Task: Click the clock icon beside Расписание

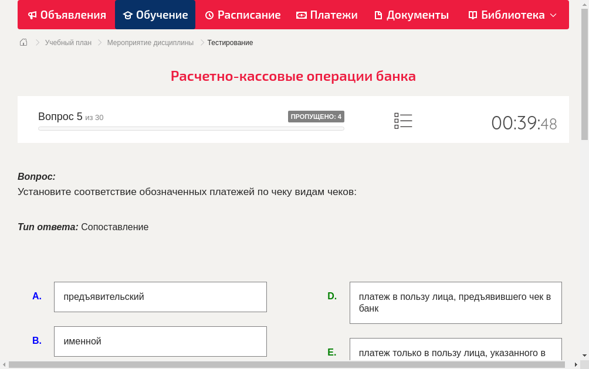Action: click(x=210, y=15)
